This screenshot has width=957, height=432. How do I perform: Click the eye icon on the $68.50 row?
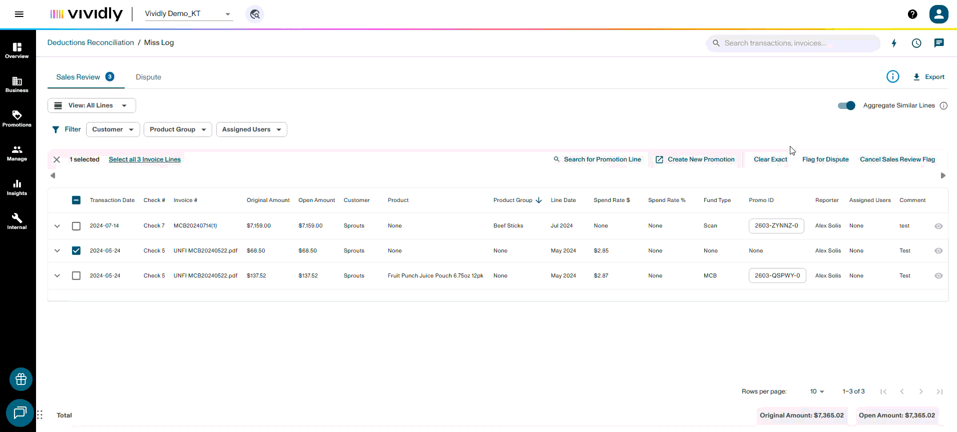tap(938, 250)
